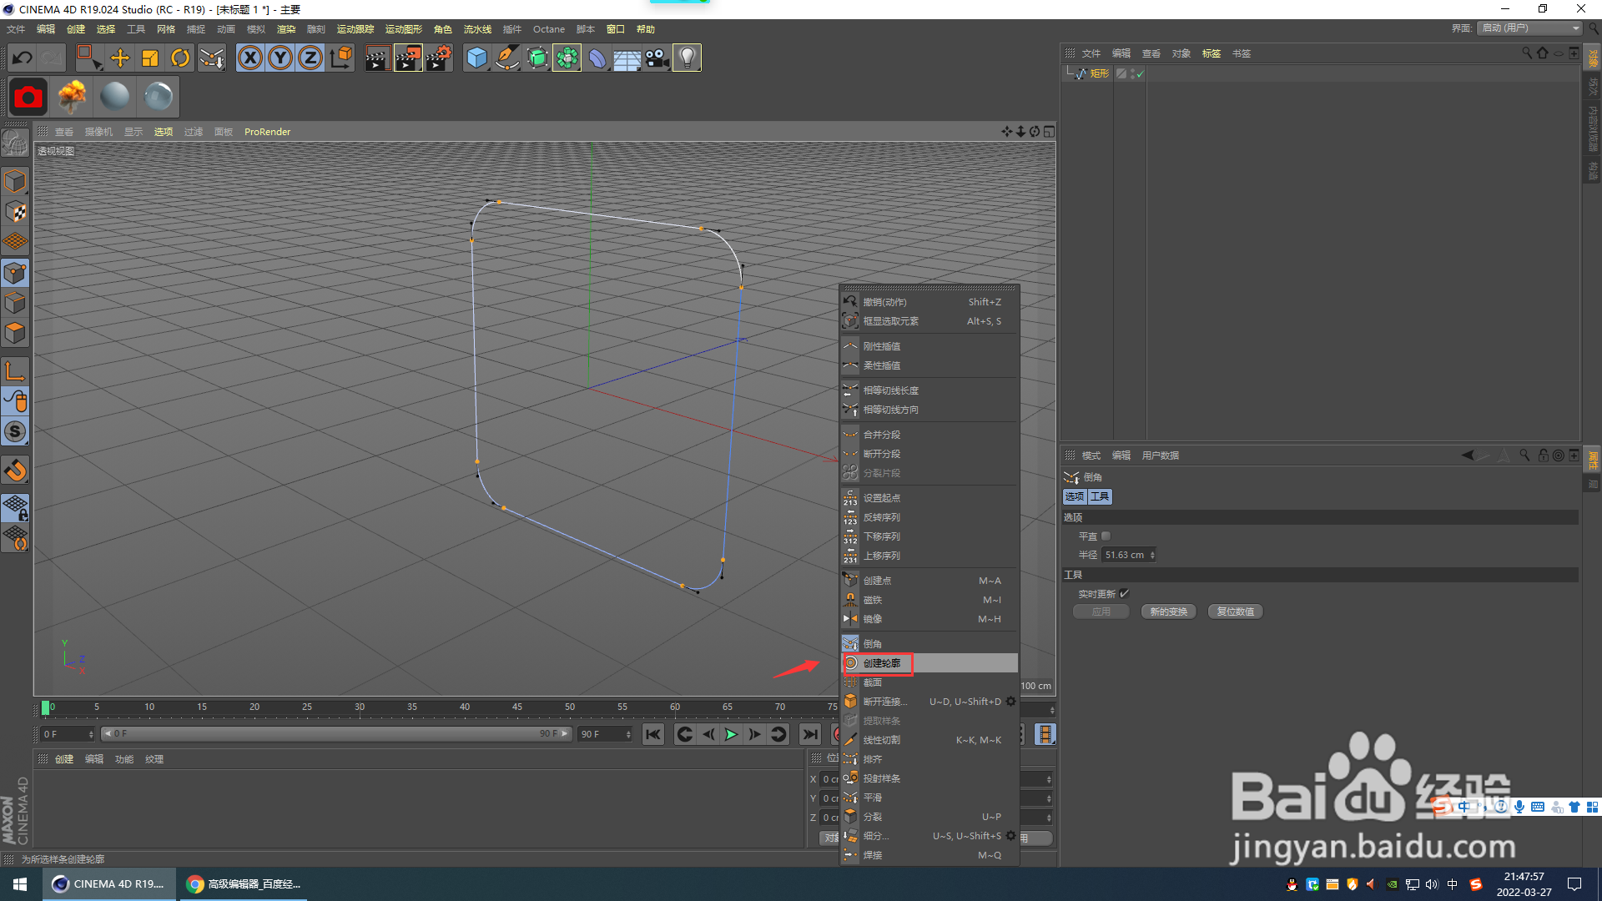Image resolution: width=1602 pixels, height=901 pixels.
Task: Click the 新的变换 button
Action: click(x=1168, y=612)
